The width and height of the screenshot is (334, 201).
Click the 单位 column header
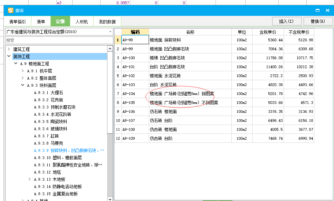[x=242, y=32]
